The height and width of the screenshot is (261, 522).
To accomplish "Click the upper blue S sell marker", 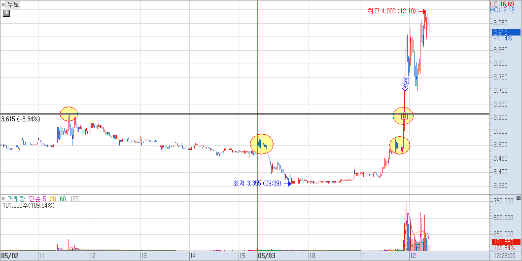I will point(406,81).
